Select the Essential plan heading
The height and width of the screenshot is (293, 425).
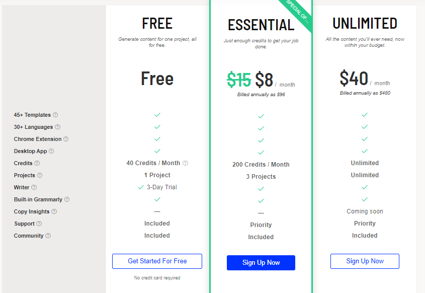coord(261,25)
